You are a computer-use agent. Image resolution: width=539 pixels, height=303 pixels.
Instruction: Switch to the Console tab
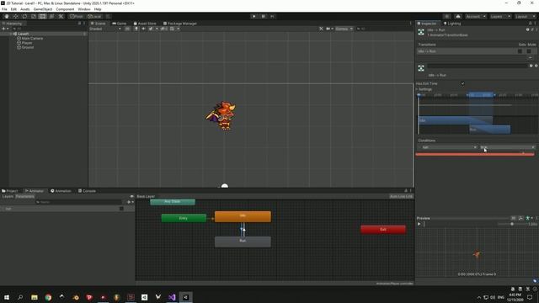click(x=87, y=191)
